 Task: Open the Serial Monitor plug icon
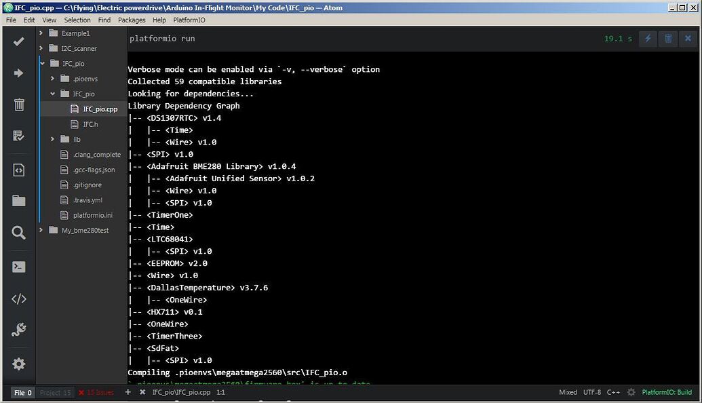(x=19, y=330)
